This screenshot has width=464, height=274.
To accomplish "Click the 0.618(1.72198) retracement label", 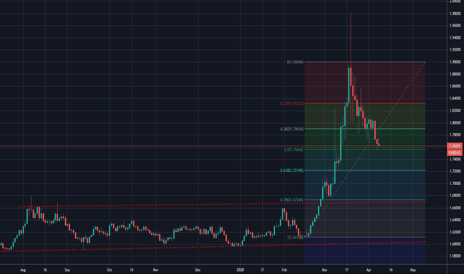I will 292,170.
